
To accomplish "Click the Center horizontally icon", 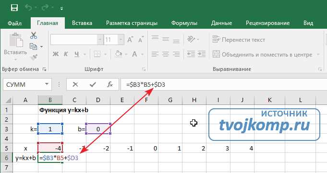I will coord(166,54).
